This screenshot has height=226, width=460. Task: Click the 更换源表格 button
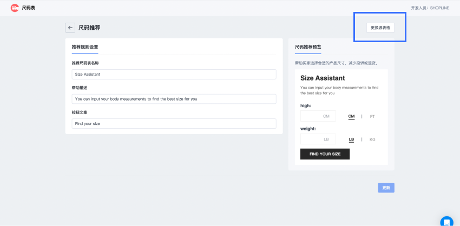click(x=380, y=28)
